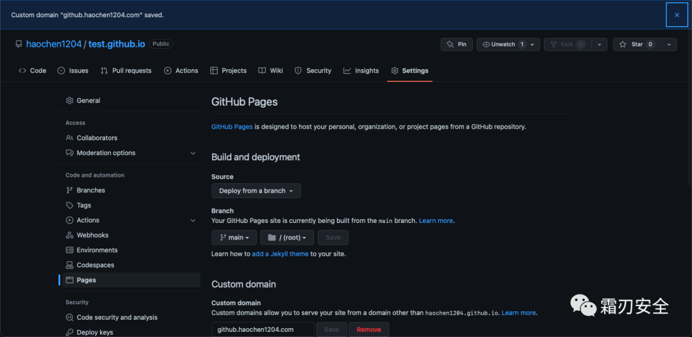Open the test.github.io repository link
Image resolution: width=692 pixels, height=337 pixels.
coord(117,44)
